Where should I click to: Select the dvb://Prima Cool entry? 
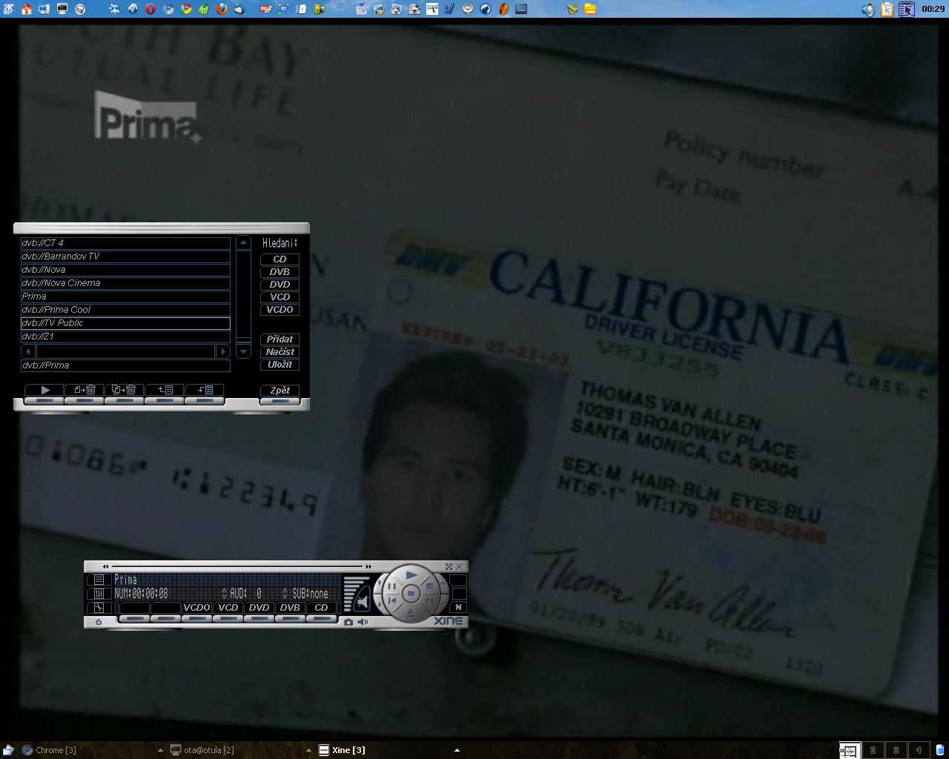coord(125,310)
